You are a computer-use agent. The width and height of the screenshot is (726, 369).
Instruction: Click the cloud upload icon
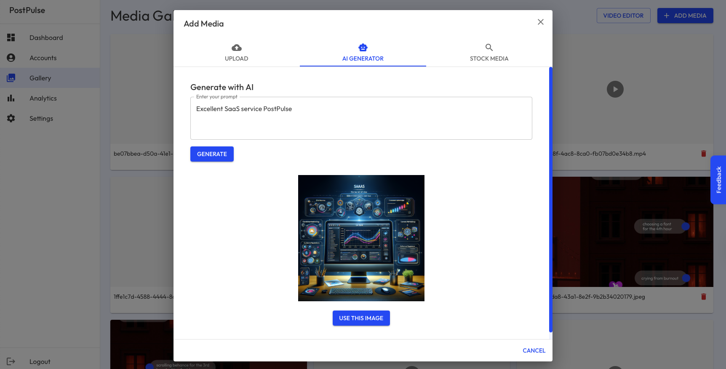(x=237, y=48)
